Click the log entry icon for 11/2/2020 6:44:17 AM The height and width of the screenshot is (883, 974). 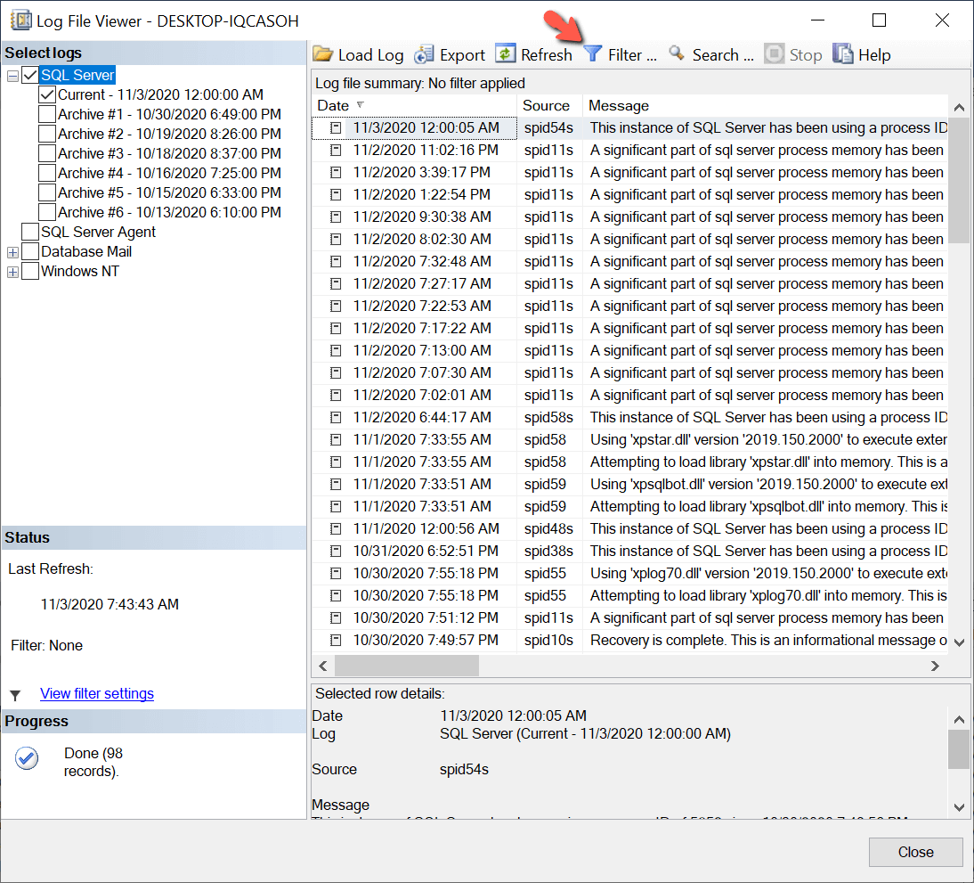pyautogui.click(x=336, y=417)
